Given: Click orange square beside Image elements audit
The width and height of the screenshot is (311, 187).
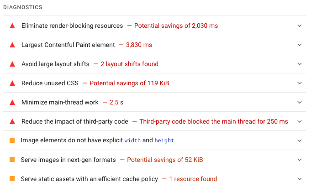Looking at the screenshot, I should [12, 140].
